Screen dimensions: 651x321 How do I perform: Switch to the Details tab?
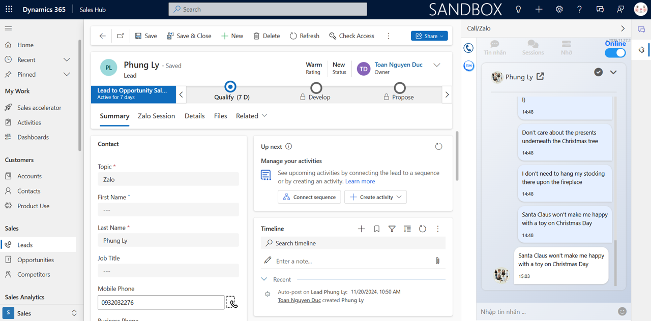(194, 116)
